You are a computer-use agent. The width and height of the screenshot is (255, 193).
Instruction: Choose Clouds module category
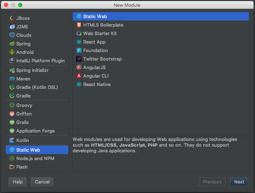tap(37, 35)
